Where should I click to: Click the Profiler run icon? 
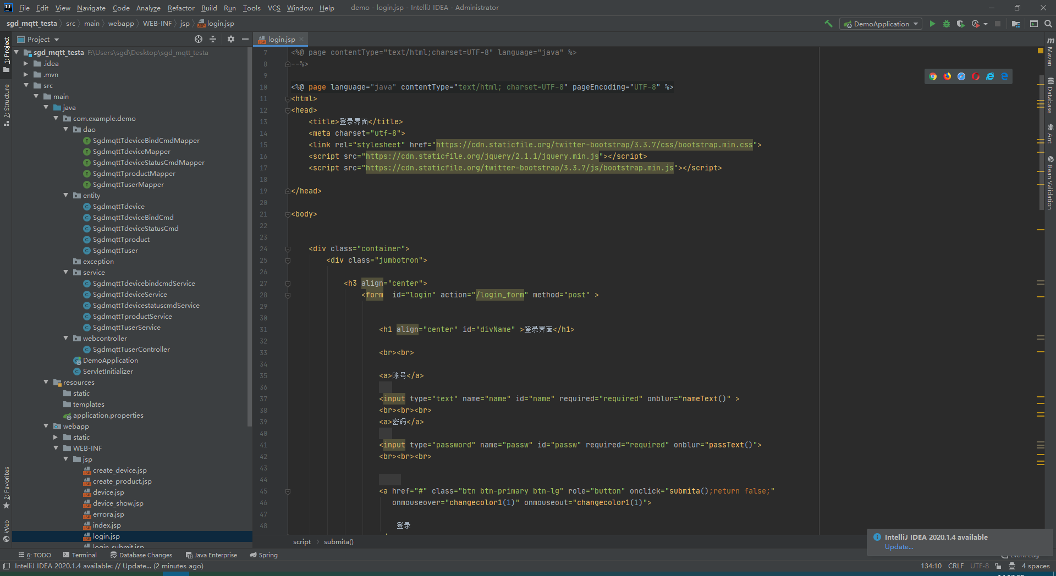tap(976, 24)
